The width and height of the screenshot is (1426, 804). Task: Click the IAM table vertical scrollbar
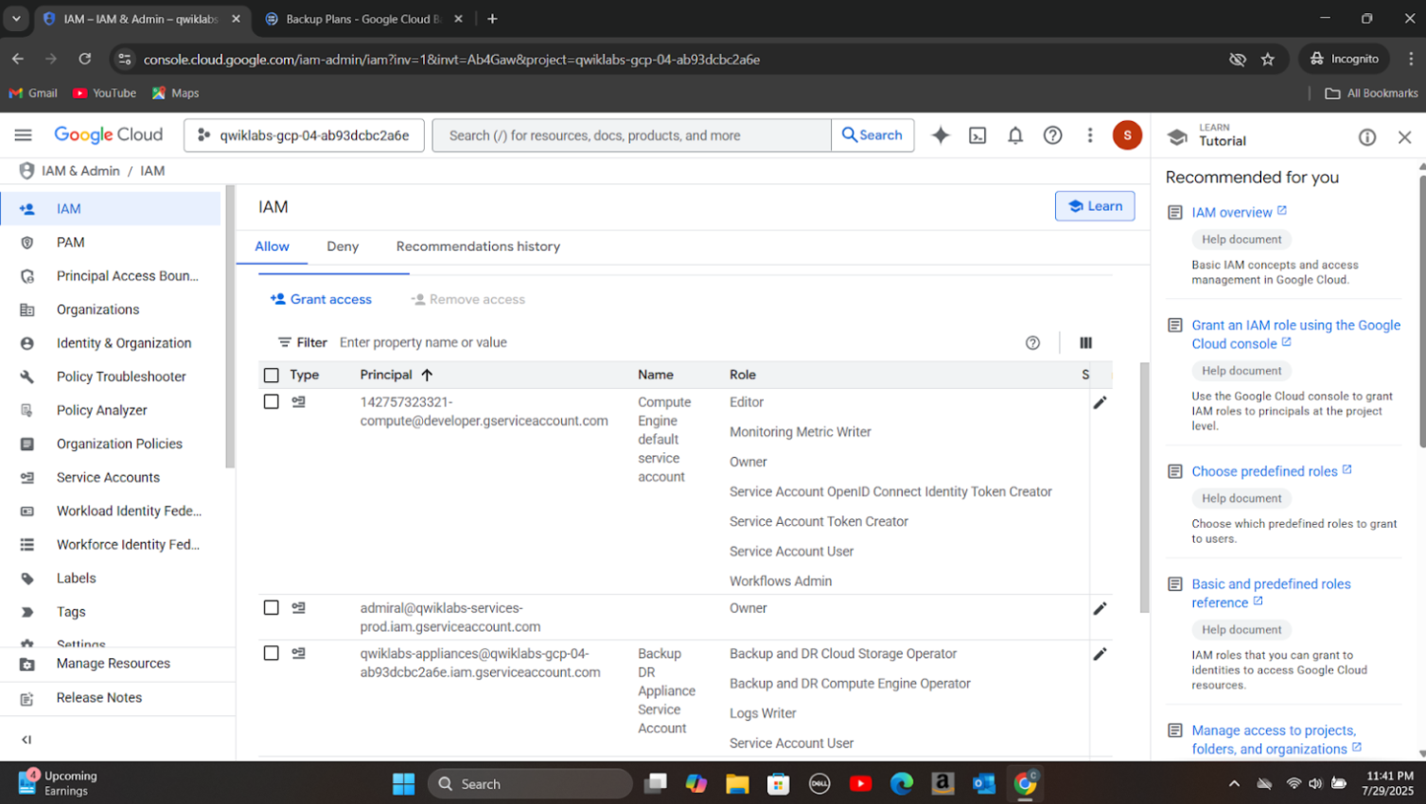click(x=1144, y=487)
